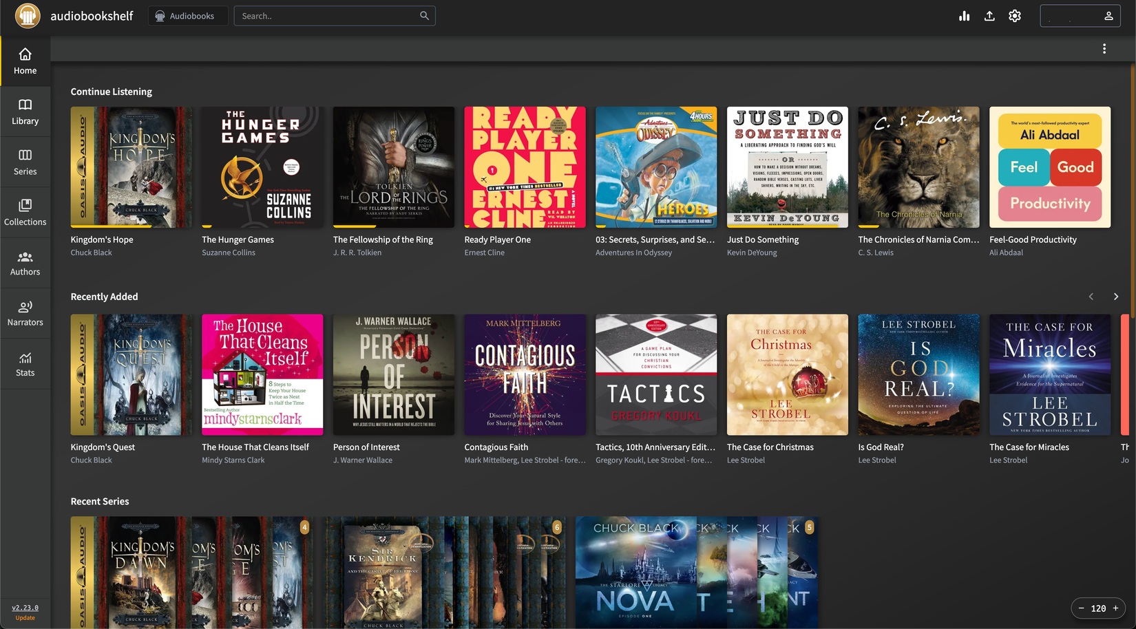Click the audiobookshelf logo icon
This screenshot has height=629, width=1136.
pos(28,15)
